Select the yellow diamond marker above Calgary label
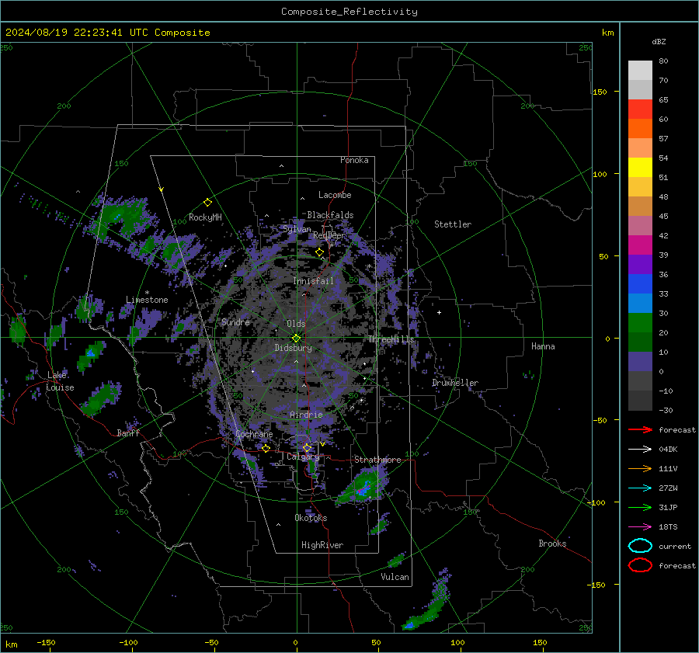This screenshot has width=699, height=653. tap(307, 447)
